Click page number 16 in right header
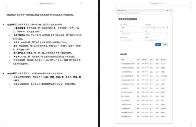 point(191,4)
